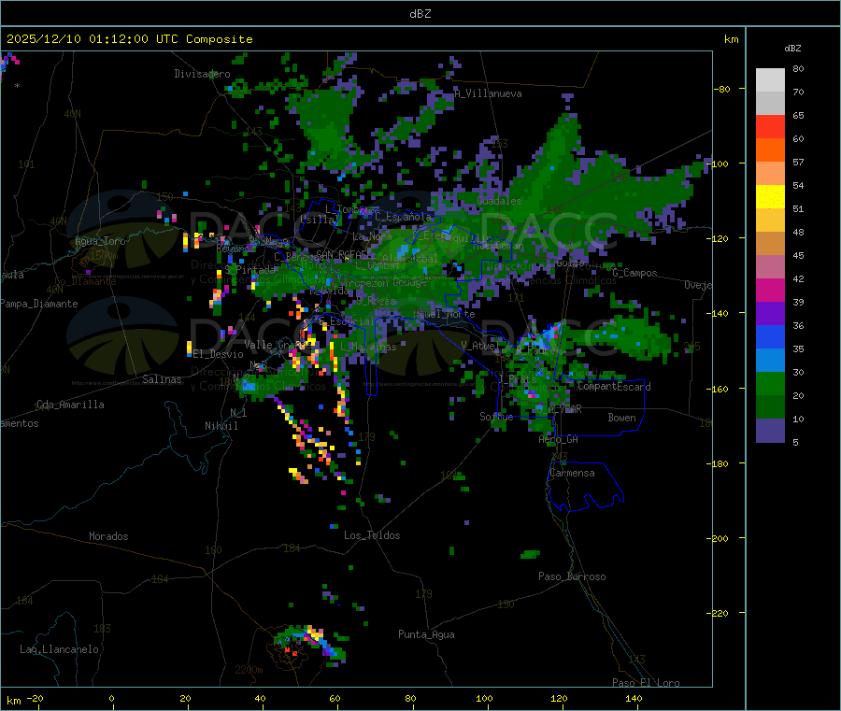Click the Carmensa place label

coord(572,473)
